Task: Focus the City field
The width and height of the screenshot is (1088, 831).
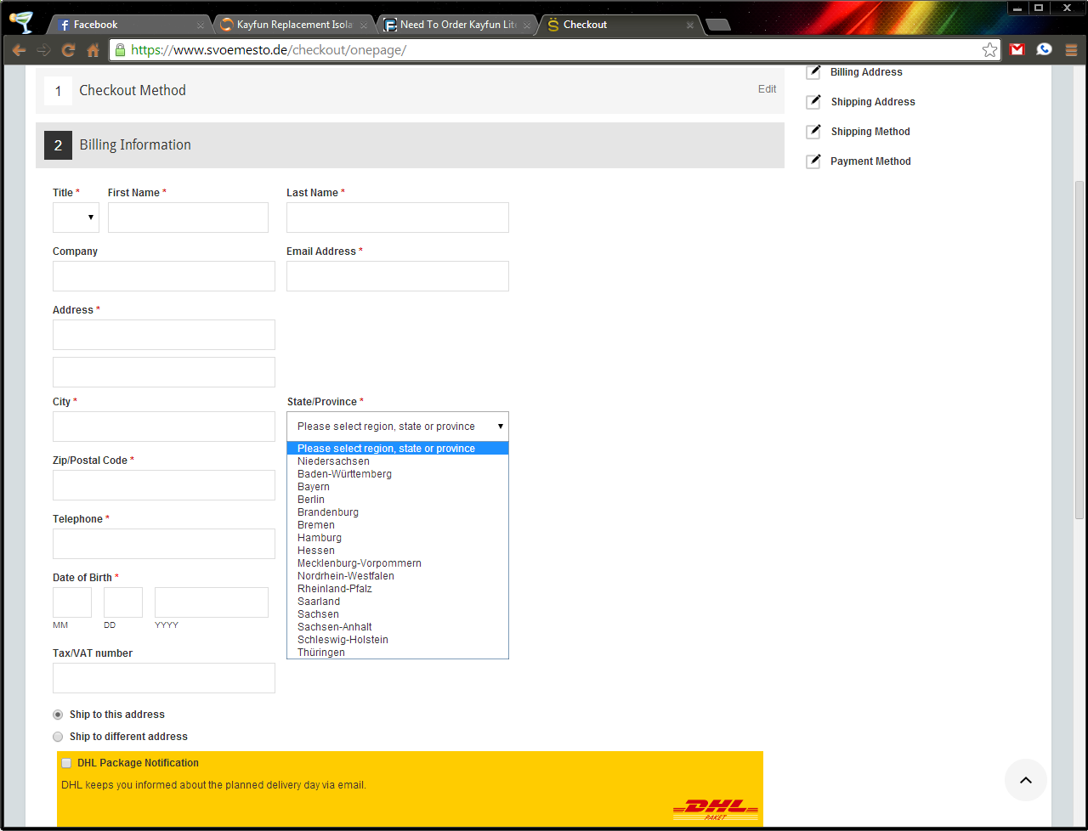Action: pos(164,427)
